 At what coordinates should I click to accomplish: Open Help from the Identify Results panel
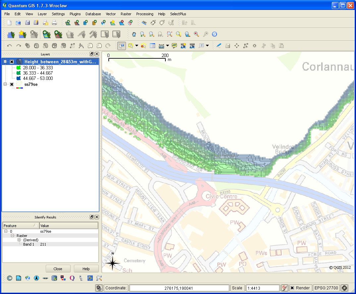86,268
